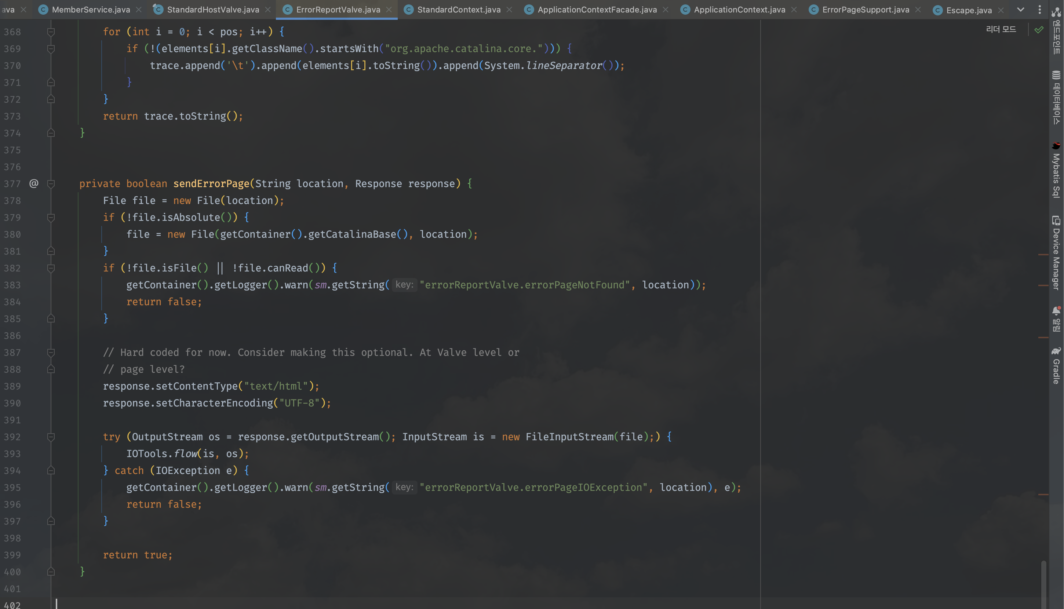
Task: Click "return trace.toString();" on line 373
Action: tap(173, 116)
